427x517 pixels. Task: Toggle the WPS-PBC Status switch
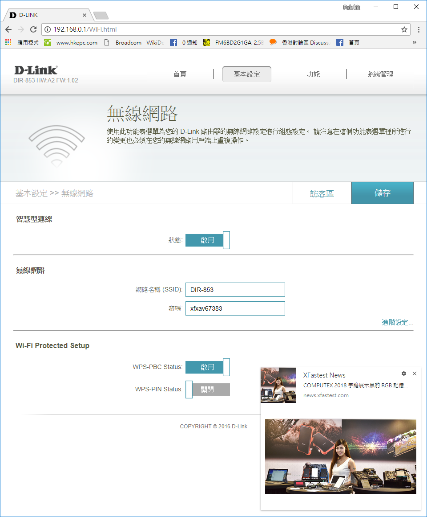[208, 367]
